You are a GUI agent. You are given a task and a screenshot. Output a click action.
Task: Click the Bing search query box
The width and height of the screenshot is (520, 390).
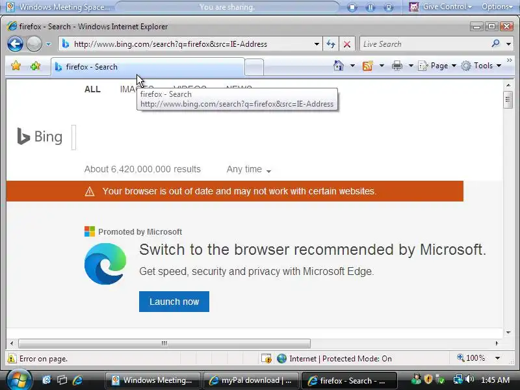point(74,137)
